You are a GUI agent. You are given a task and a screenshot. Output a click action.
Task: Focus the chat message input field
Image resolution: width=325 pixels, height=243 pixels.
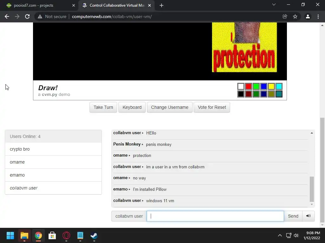pos(215,216)
